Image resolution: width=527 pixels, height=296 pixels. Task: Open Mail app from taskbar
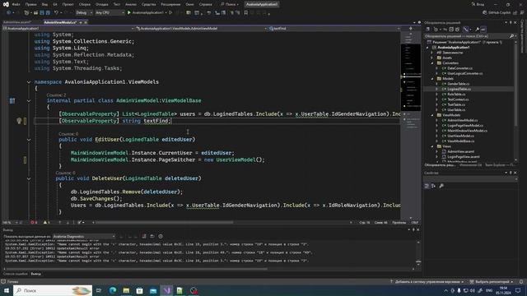click(153, 290)
